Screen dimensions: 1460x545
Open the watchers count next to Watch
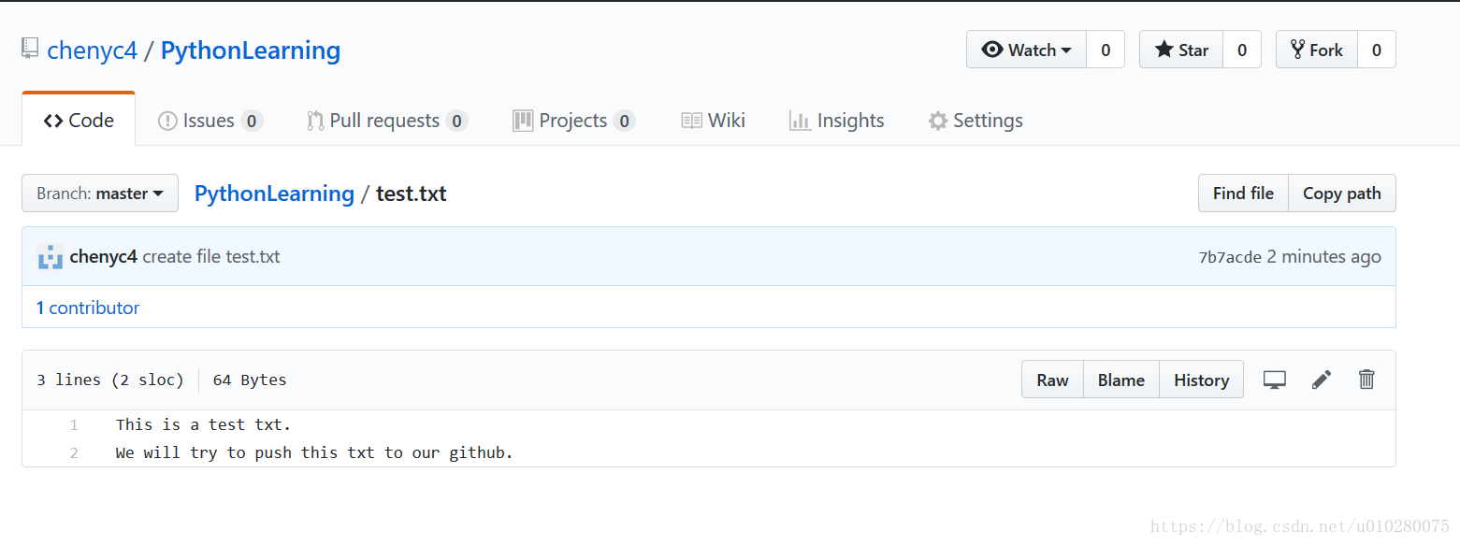(1106, 50)
